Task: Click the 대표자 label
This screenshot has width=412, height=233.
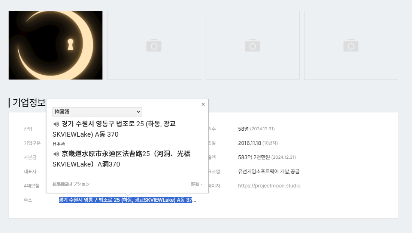Action: (x=30, y=171)
